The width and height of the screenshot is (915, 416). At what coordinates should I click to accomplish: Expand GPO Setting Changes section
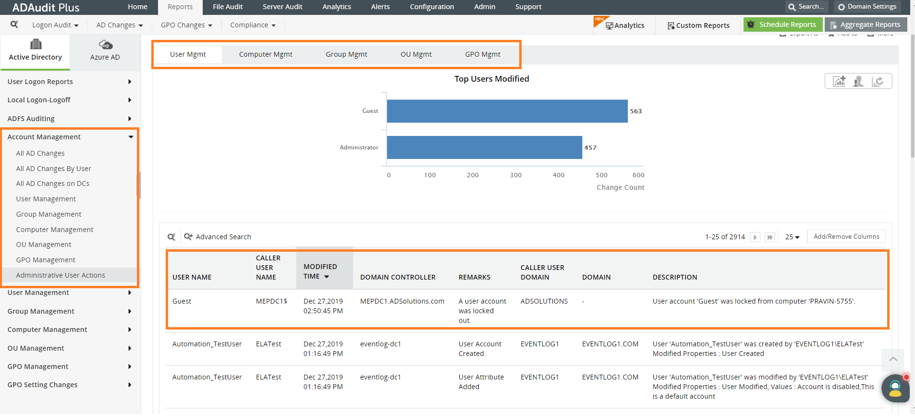point(70,385)
